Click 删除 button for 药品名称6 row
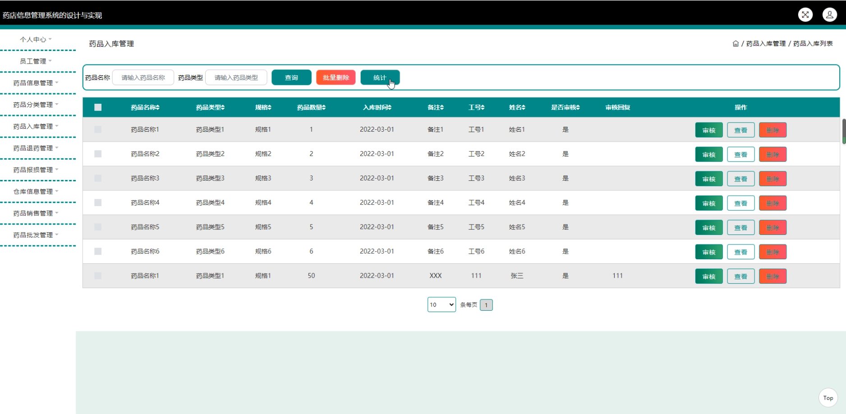 pos(773,252)
